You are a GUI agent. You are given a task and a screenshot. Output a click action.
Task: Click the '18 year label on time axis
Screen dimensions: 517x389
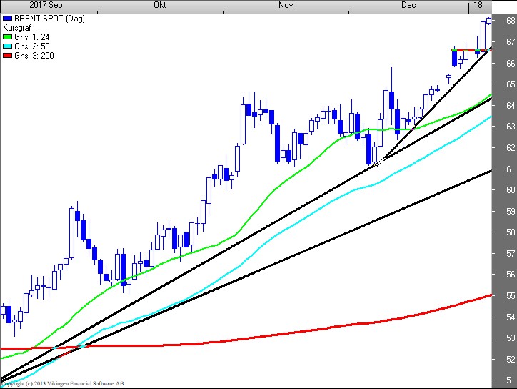tap(476, 5)
